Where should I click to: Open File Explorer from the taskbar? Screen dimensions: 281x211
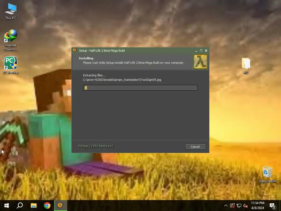click(x=33, y=206)
